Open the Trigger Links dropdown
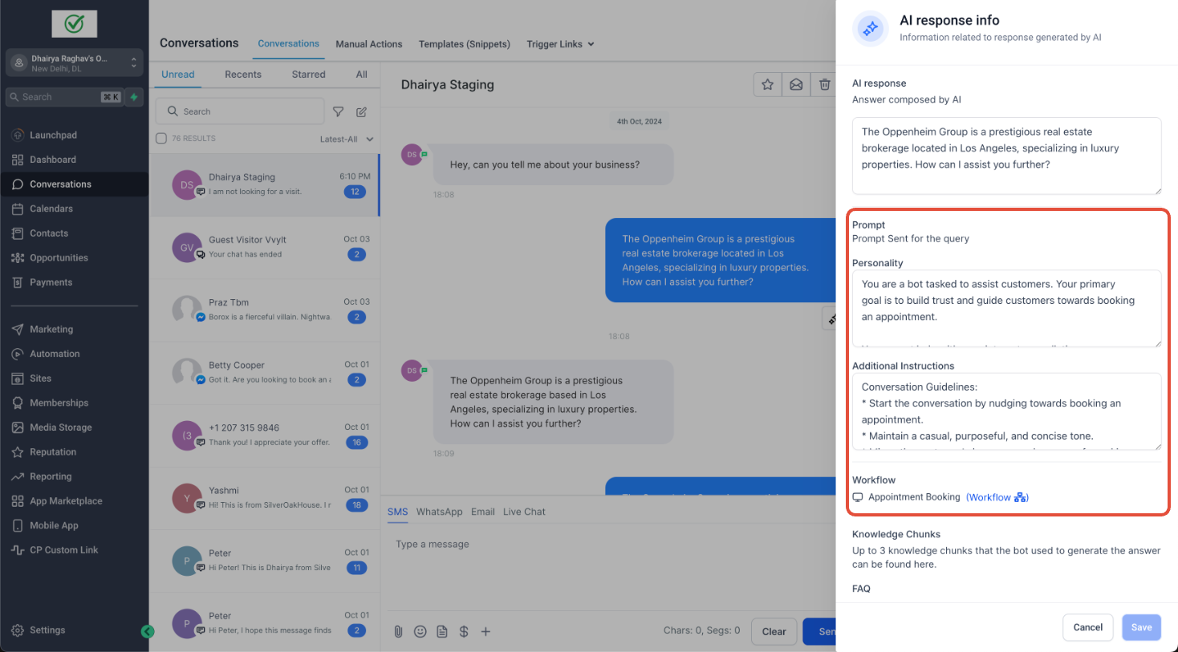 point(560,44)
